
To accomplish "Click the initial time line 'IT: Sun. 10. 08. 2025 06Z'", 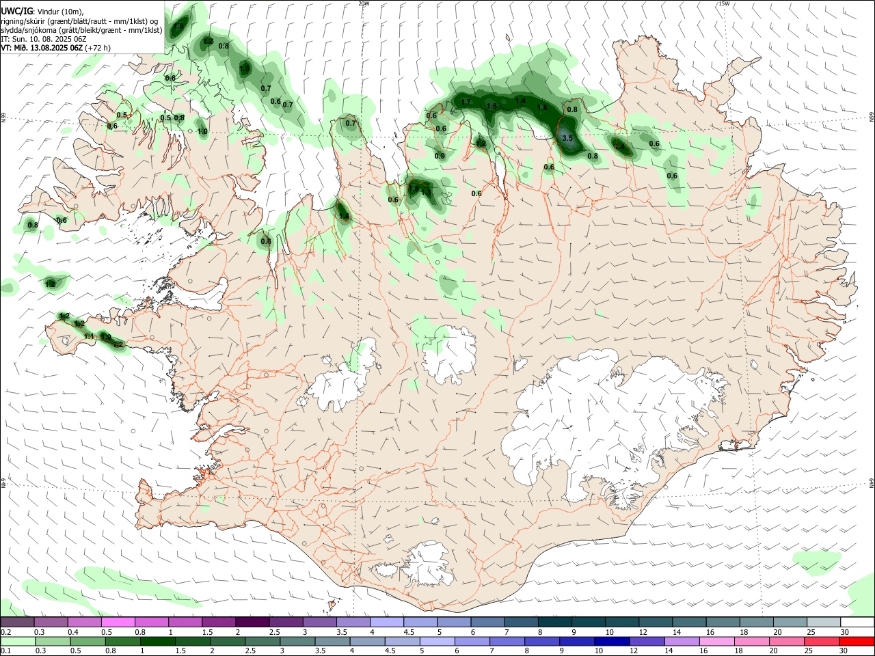I will coord(44,39).
